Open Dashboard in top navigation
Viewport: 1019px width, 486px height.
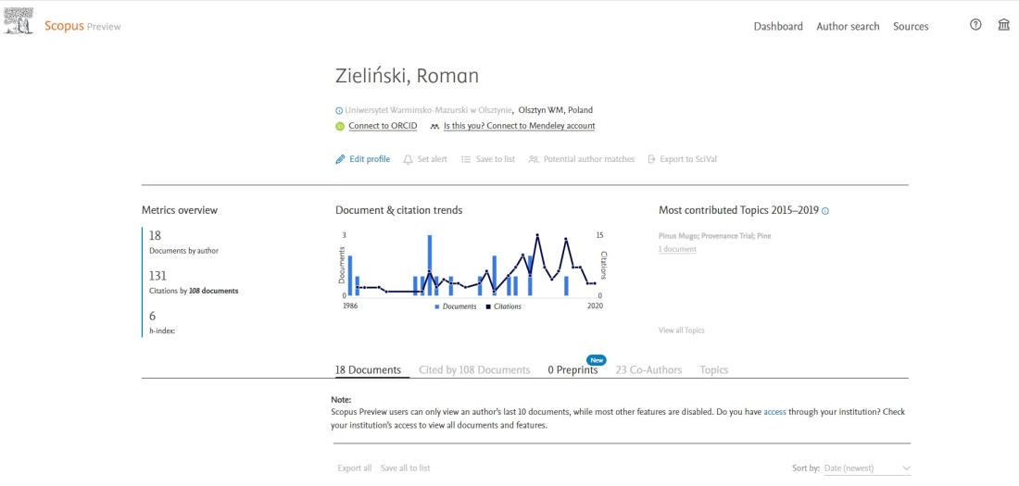[778, 27]
